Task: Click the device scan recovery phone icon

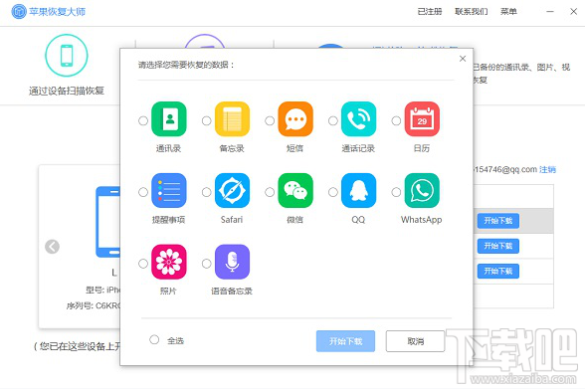Action: coord(67,55)
